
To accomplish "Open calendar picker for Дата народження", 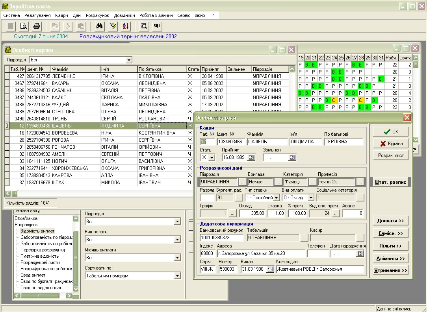I will (x=359, y=254).
